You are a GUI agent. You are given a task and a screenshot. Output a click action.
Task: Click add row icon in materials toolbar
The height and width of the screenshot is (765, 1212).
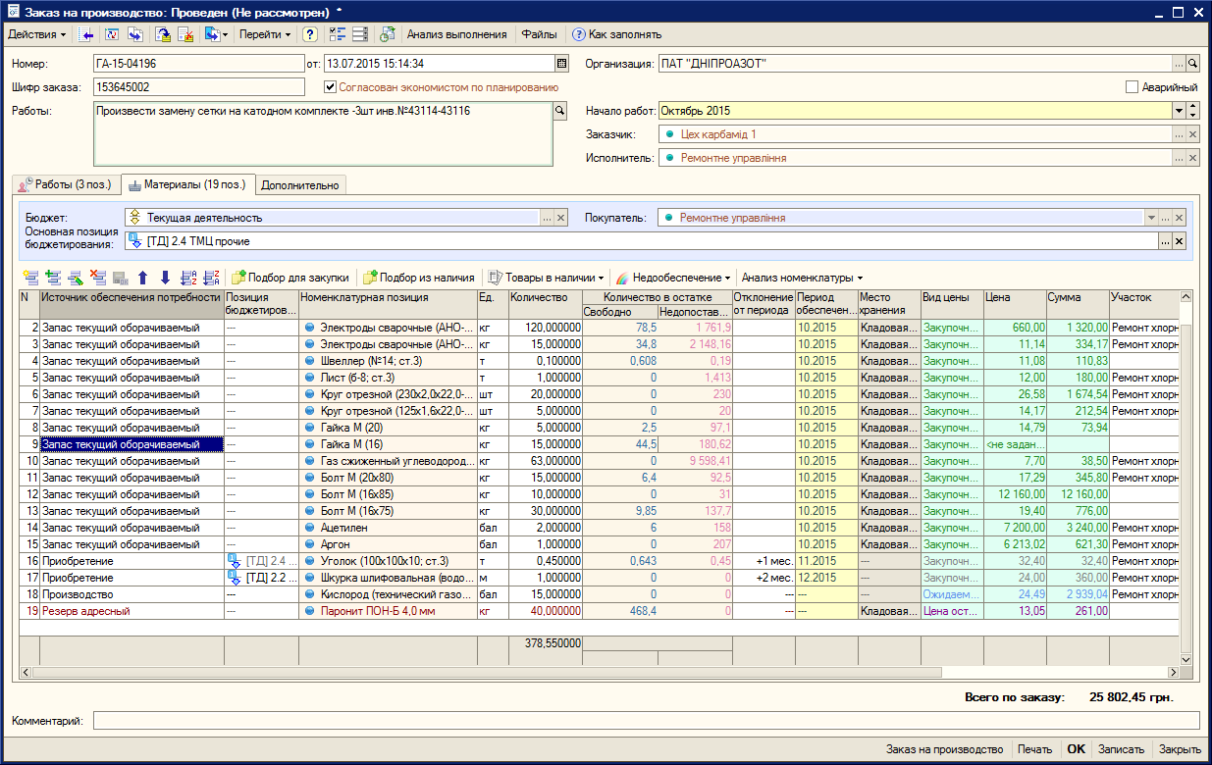pos(30,278)
